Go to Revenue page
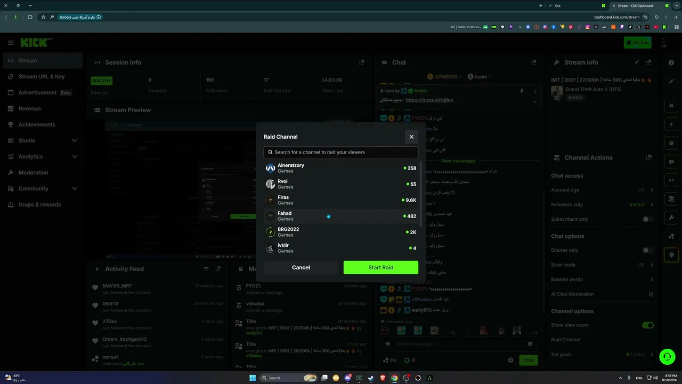This screenshot has height=384, width=682. (x=43, y=108)
